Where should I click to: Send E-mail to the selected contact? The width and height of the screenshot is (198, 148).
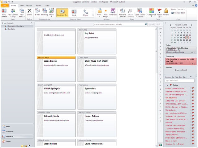click(x=37, y=12)
